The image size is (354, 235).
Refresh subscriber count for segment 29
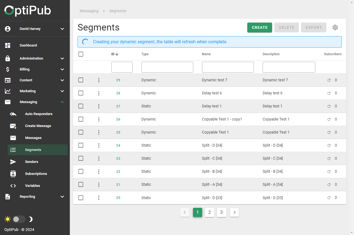329,80
